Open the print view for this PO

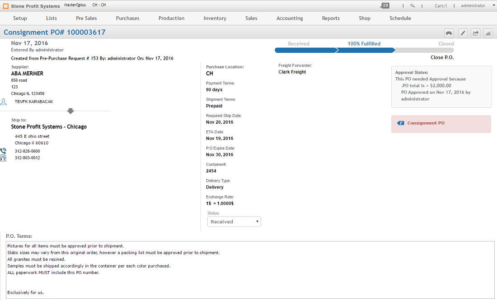(449, 33)
